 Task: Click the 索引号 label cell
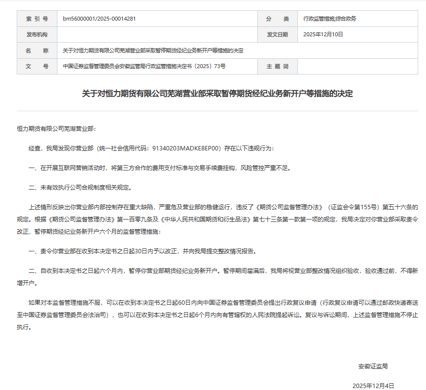[x=37, y=18]
